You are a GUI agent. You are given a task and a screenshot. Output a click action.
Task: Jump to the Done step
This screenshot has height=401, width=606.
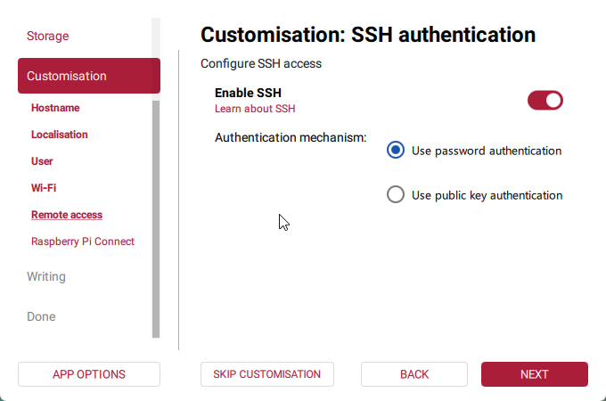(41, 316)
